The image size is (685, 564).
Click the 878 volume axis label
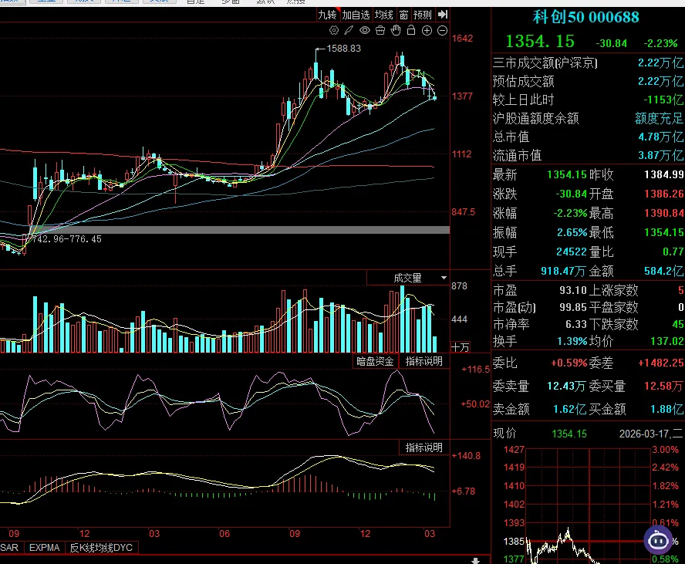tap(459, 286)
